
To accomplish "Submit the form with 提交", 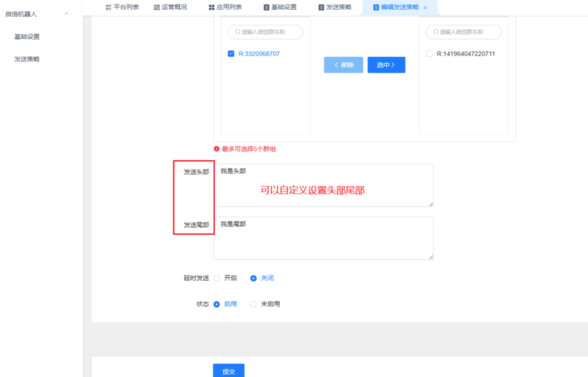I will [229, 371].
